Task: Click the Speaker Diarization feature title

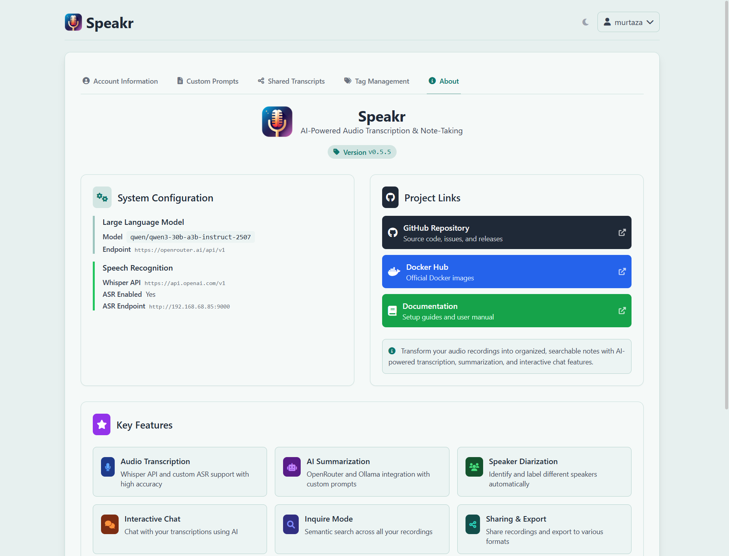Action: point(523,461)
